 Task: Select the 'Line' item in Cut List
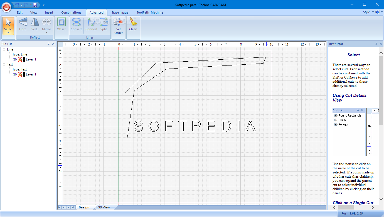tap(10, 49)
